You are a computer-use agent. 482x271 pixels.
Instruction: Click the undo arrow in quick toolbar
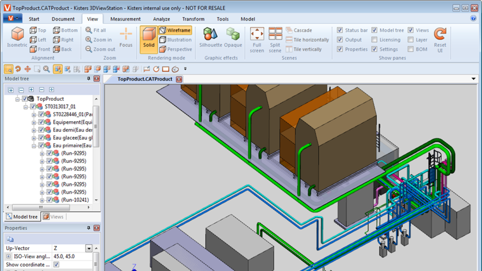tap(18, 69)
